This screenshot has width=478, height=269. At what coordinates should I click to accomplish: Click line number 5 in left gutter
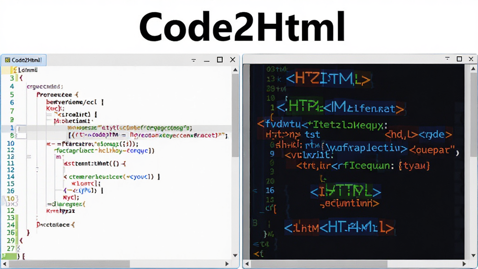pyautogui.click(x=12, y=94)
